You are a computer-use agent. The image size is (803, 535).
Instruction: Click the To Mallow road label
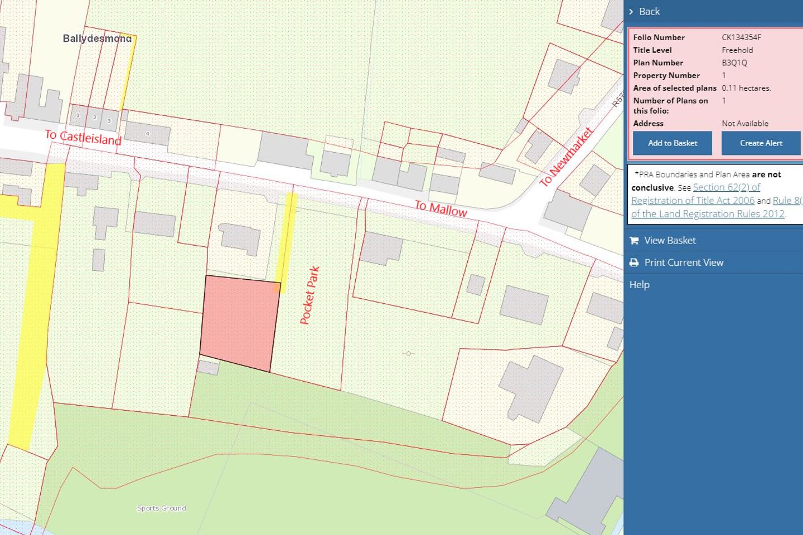coord(441,209)
